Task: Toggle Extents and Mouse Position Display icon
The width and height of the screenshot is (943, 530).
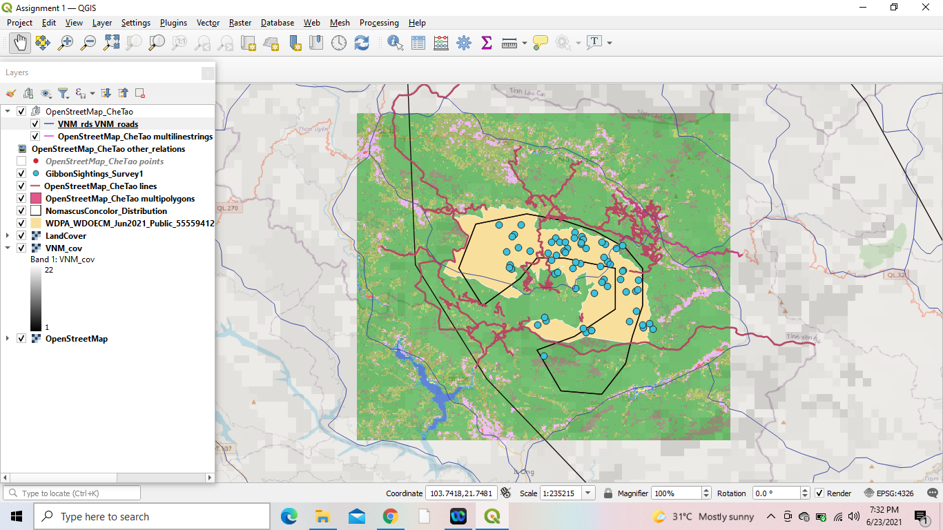Action: tap(506, 493)
